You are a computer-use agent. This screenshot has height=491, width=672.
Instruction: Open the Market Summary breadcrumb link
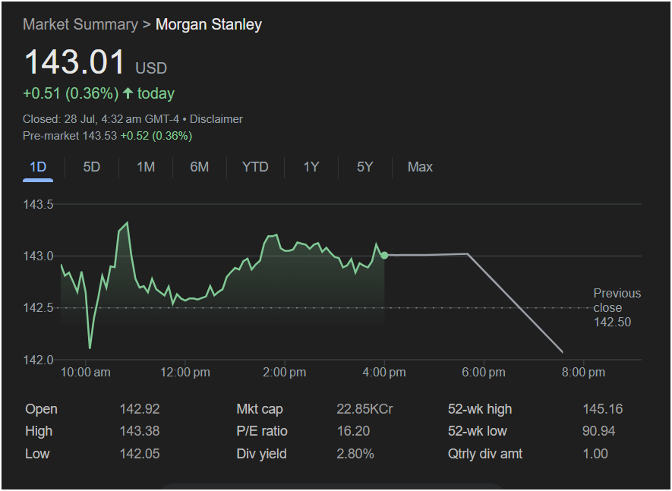click(80, 24)
